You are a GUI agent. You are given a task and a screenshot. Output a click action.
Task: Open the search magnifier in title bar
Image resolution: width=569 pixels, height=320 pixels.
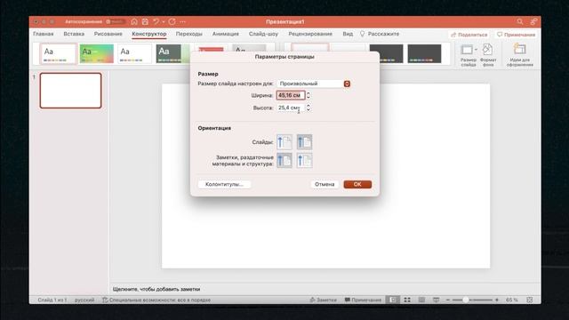[x=520, y=21]
